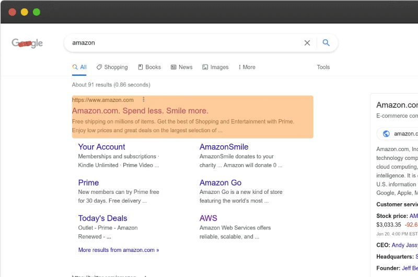Clear the search box with the X icon

pos(307,43)
